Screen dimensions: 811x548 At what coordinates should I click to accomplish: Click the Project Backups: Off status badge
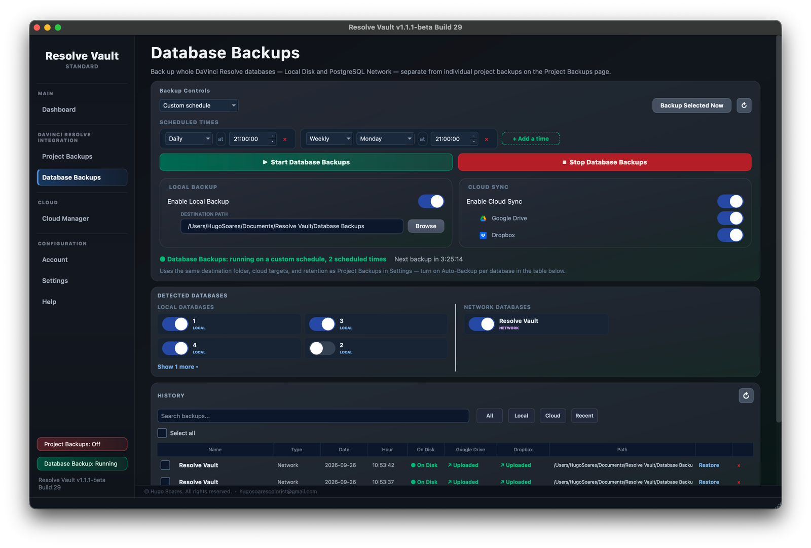pyautogui.click(x=82, y=444)
